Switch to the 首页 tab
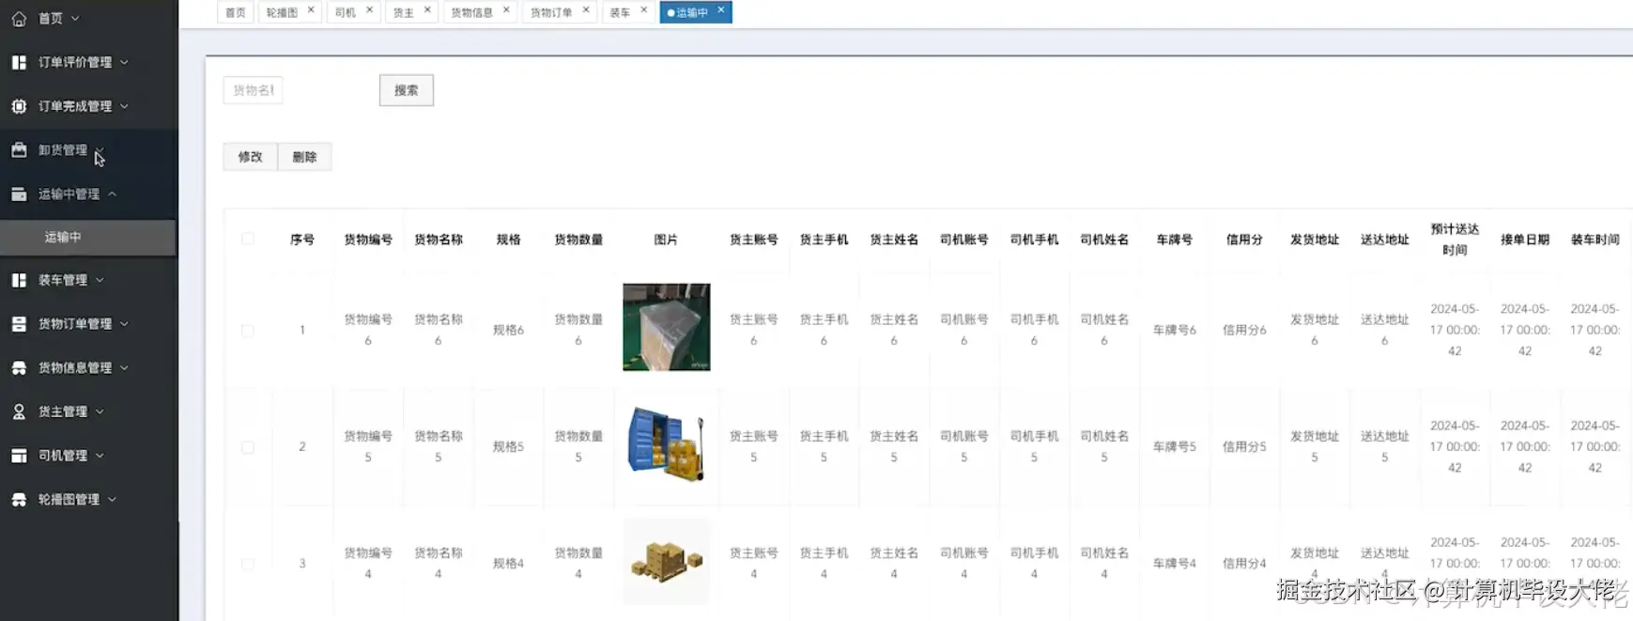Viewport: 1633px width, 621px height. pos(236,12)
